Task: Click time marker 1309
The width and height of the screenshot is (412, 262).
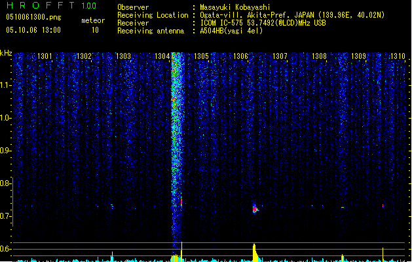Action: point(358,56)
